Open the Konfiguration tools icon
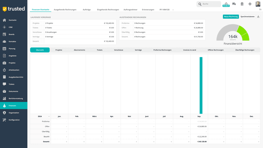The image size is (263, 148). 4,119
